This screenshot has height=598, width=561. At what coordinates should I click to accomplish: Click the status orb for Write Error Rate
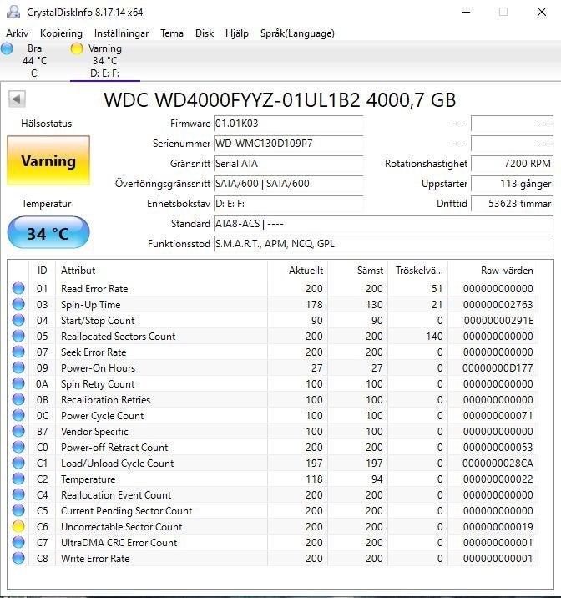pos(18,559)
